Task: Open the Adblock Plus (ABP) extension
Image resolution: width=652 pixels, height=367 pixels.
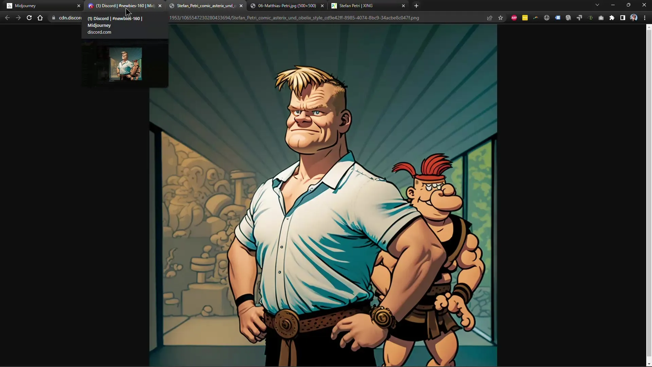Action: point(514,18)
